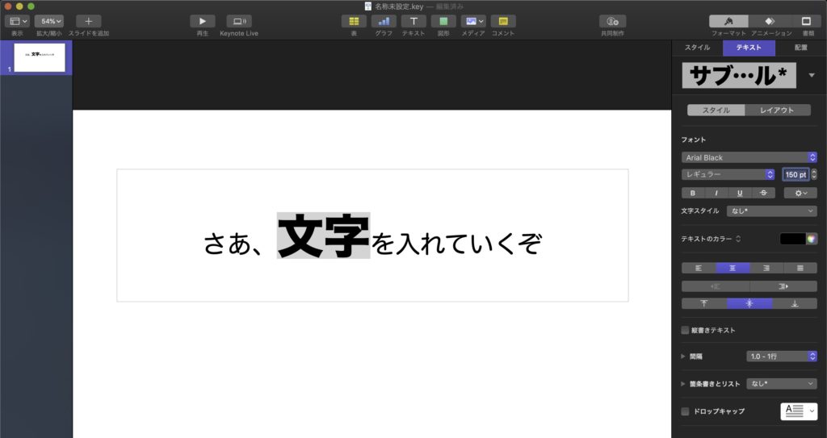Click the font size stepper arrows

814,174
